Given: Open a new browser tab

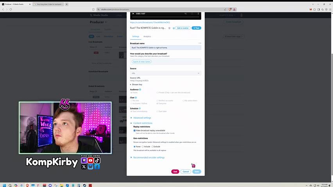Looking at the screenshot, I should coord(67,4).
